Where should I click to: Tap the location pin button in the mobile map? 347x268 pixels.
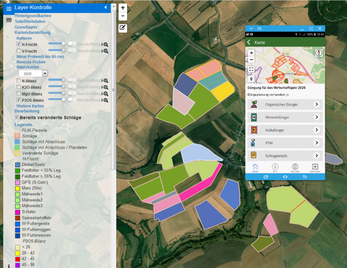tap(251, 79)
